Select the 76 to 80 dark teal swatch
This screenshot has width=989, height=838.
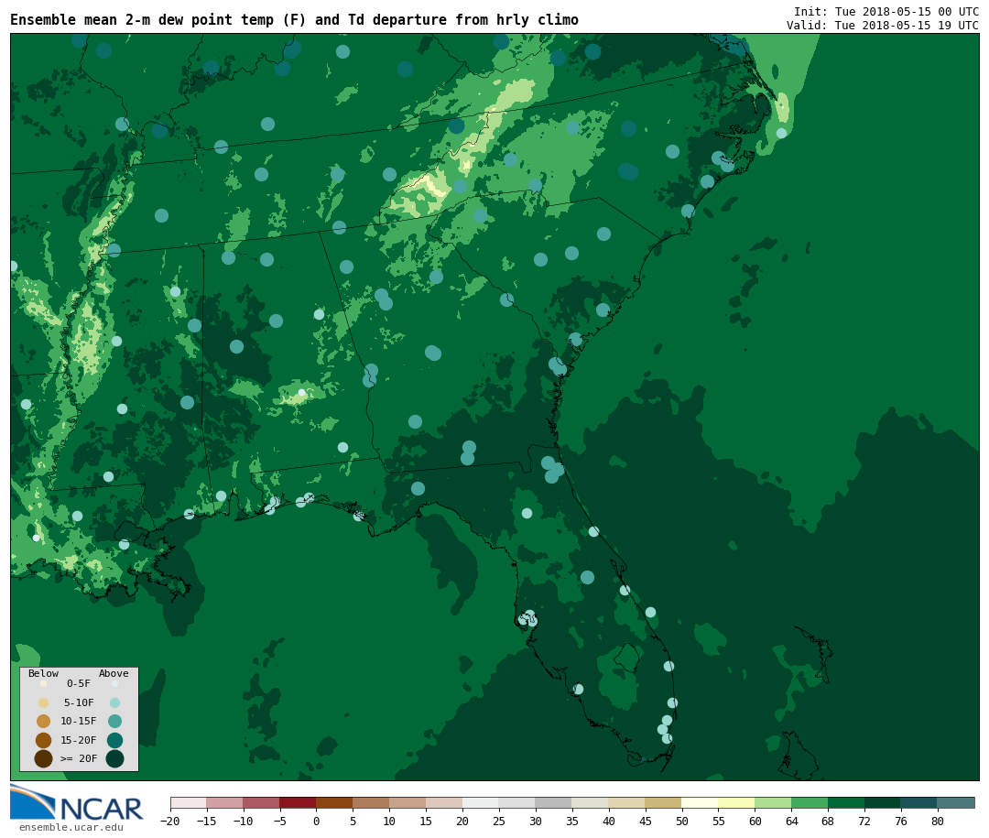tap(919, 802)
